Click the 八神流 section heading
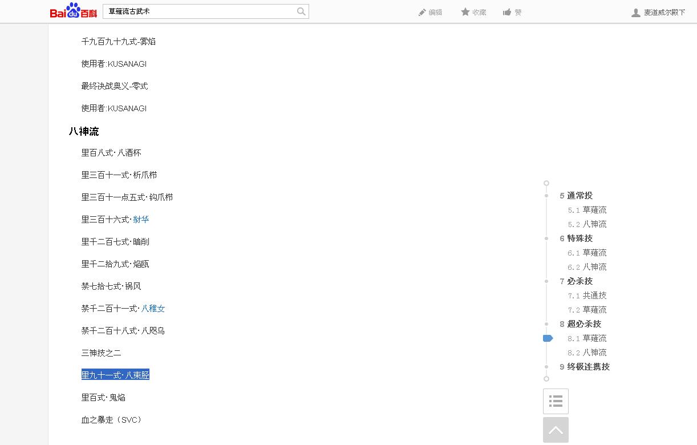This screenshot has width=697, height=445. [84, 132]
